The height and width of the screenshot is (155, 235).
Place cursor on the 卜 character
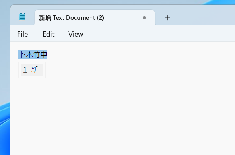click(x=22, y=54)
